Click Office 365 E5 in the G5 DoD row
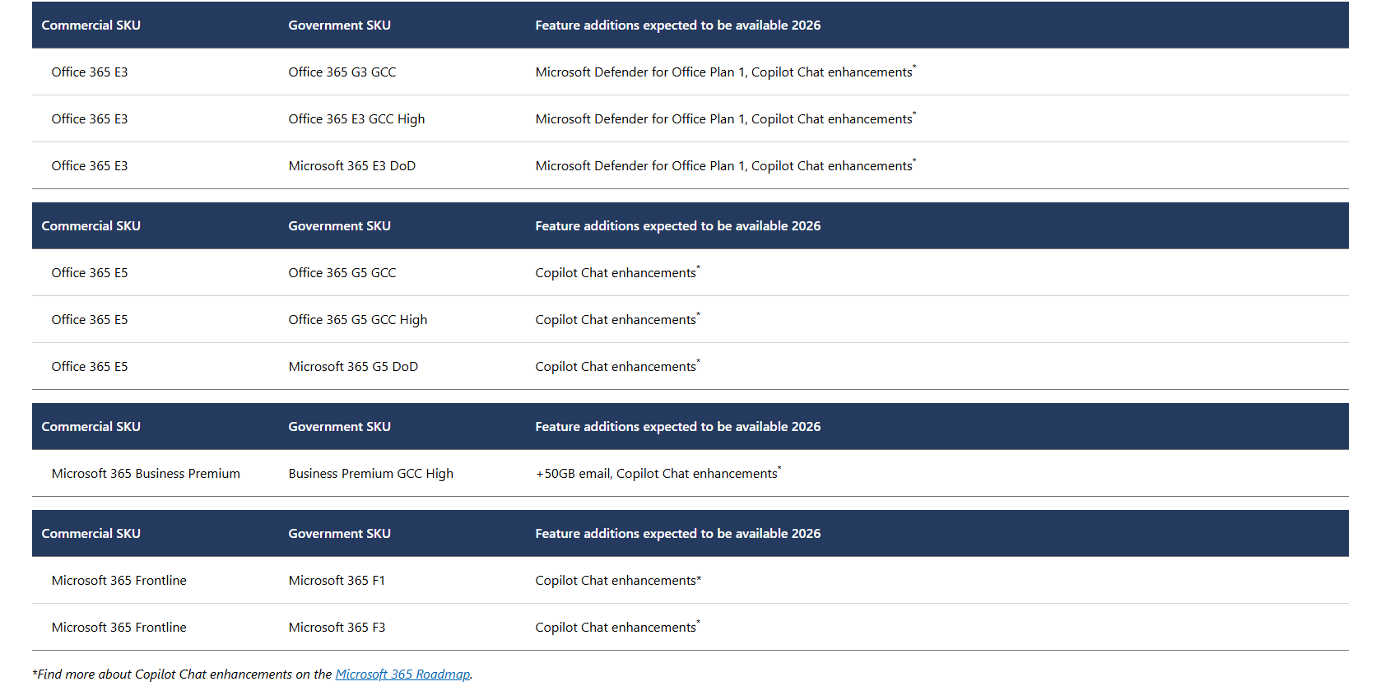This screenshot has height=700, width=1395. tap(90, 367)
